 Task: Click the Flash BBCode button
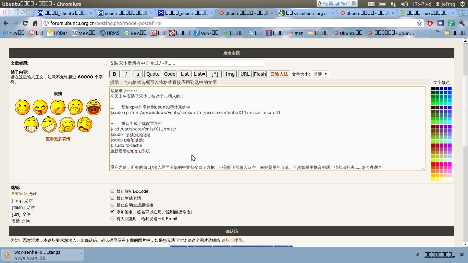pos(260,74)
